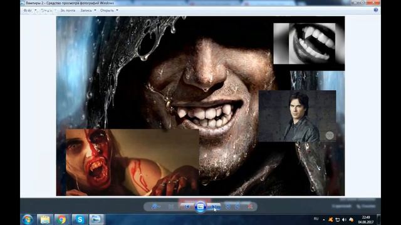The height and width of the screenshot is (225, 401).
Task: Open Windows Explorer from taskbar
Action: coord(45,219)
